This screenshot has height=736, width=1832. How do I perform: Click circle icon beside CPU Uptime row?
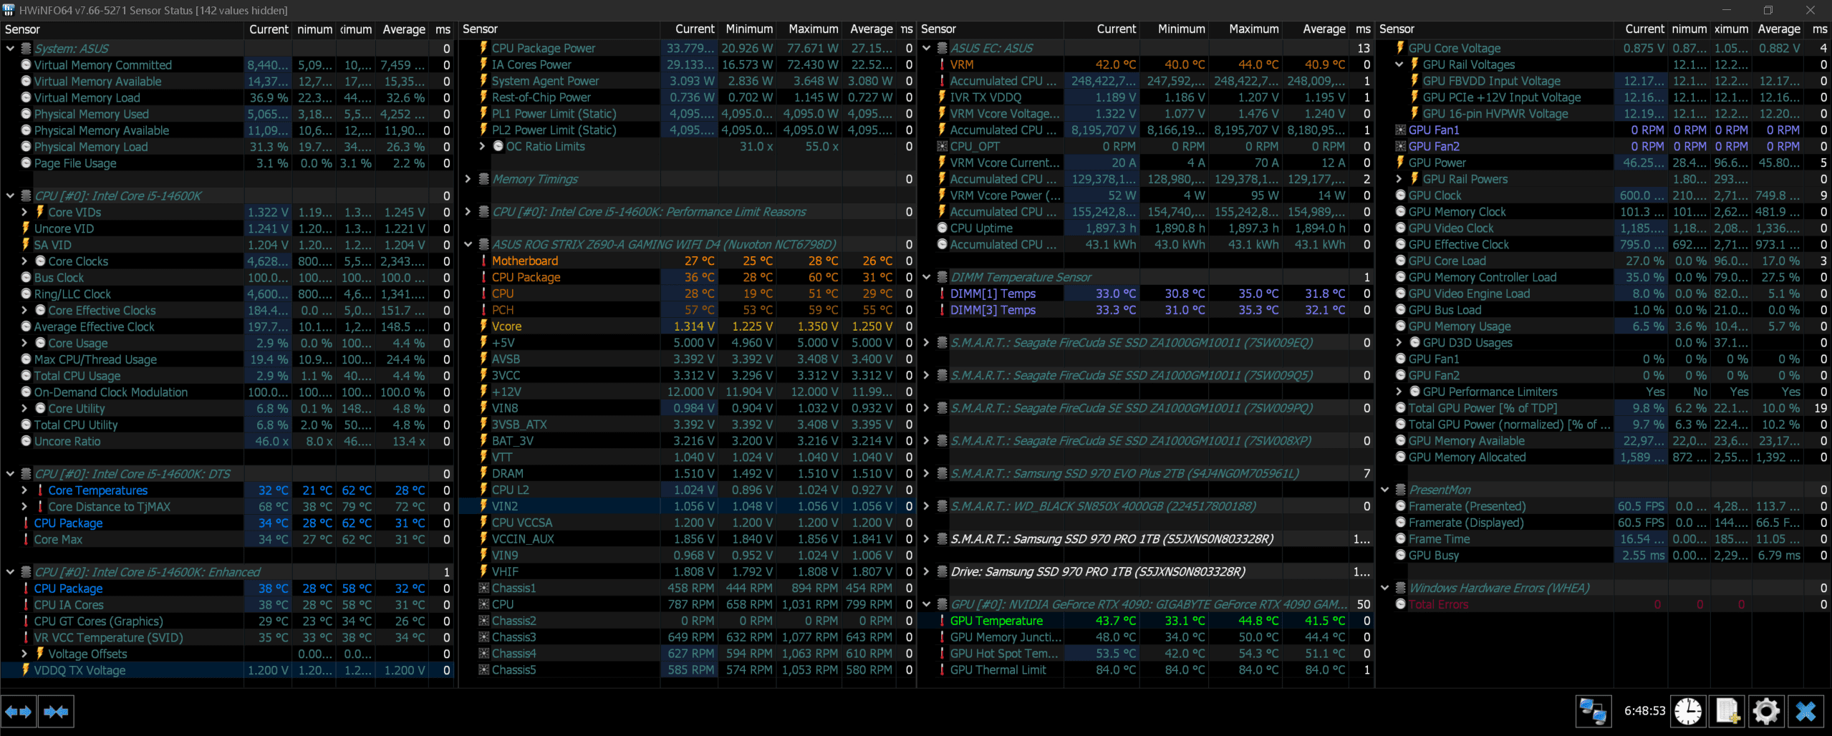942,228
